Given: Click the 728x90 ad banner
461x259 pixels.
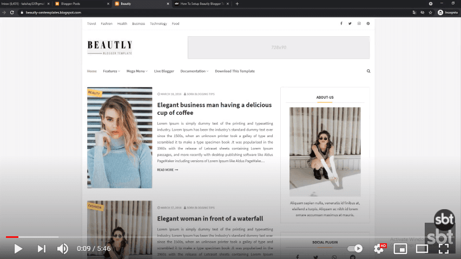Looking at the screenshot, I should coord(279,47).
